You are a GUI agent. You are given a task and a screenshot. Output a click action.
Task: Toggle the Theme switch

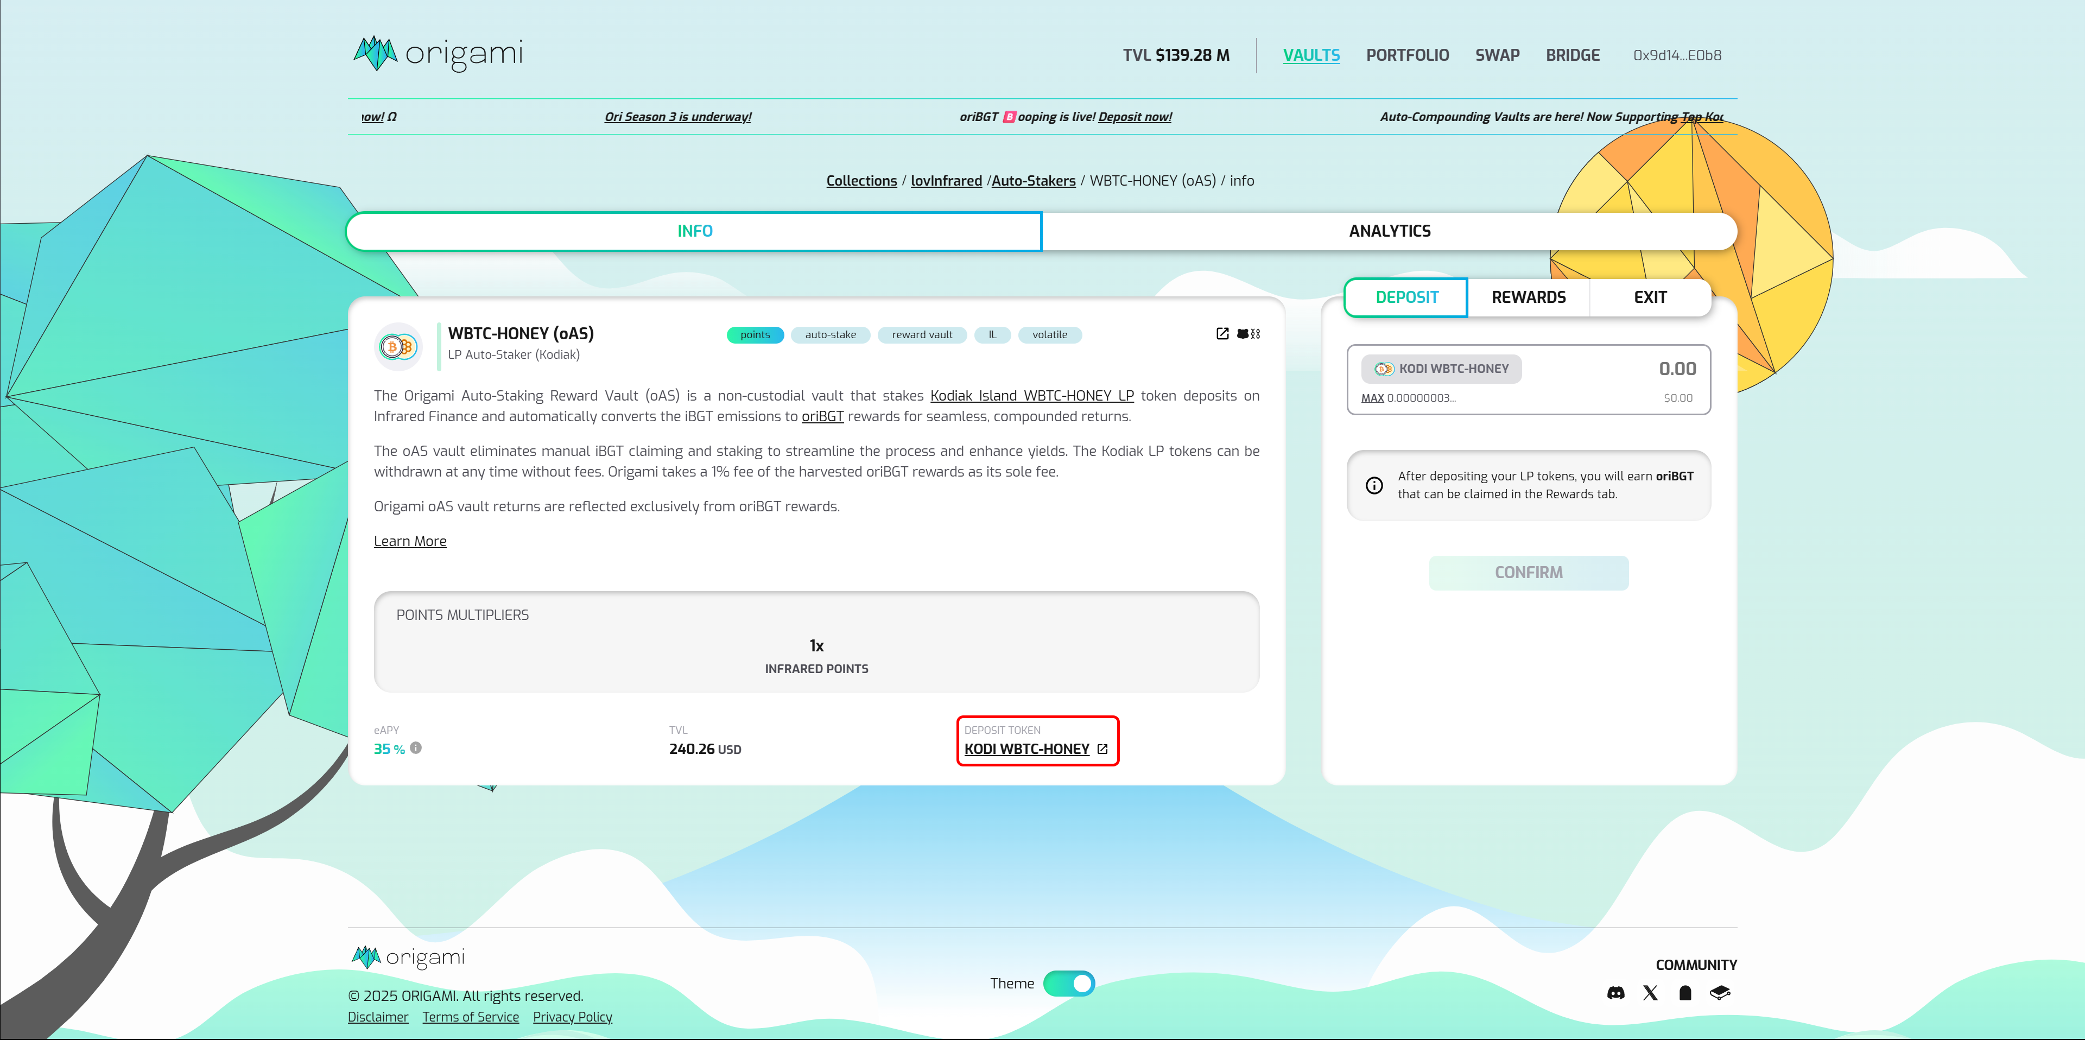click(1068, 984)
